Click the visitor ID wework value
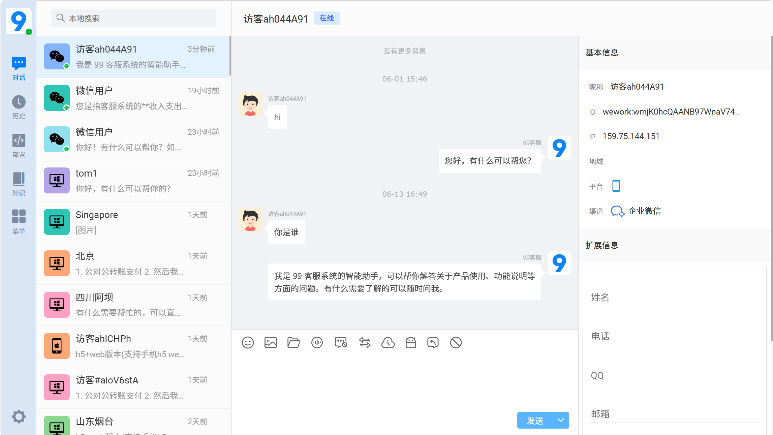 click(x=671, y=112)
